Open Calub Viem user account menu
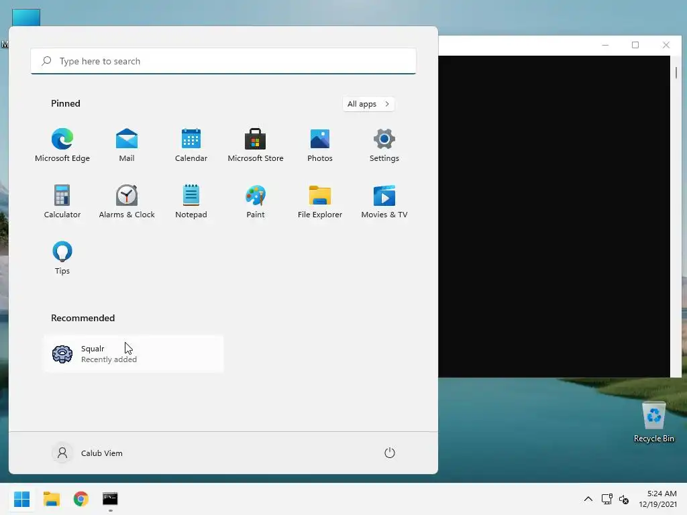This screenshot has width=687, height=515. 88,453
